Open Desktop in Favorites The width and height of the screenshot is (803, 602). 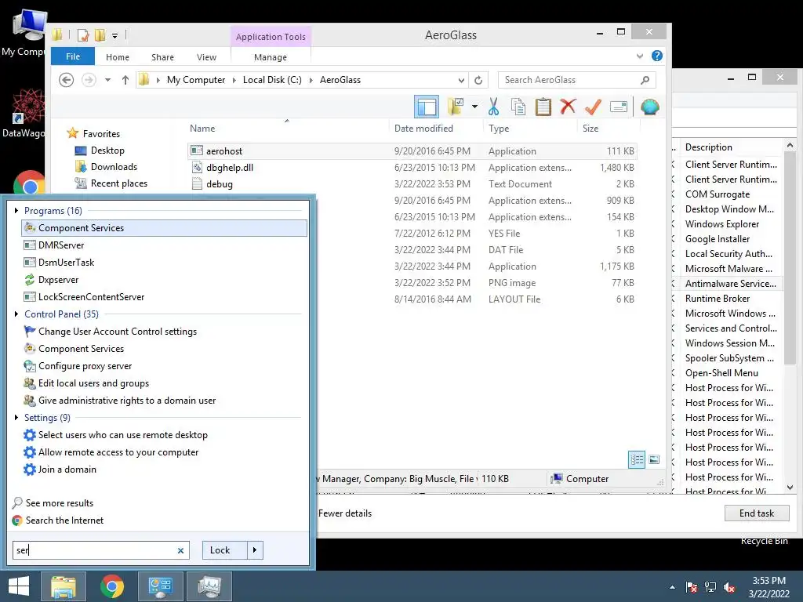[107, 150]
